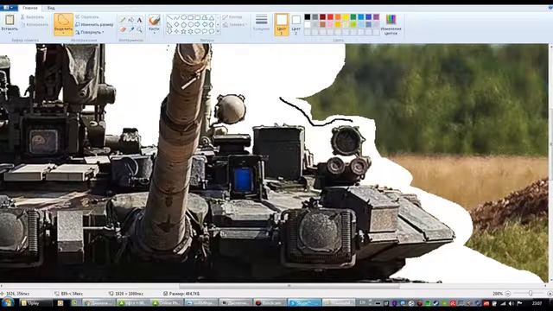Switch to the Uplay taskbar window
Image resolution: width=553 pixels, height=311 pixels.
click(x=35, y=303)
